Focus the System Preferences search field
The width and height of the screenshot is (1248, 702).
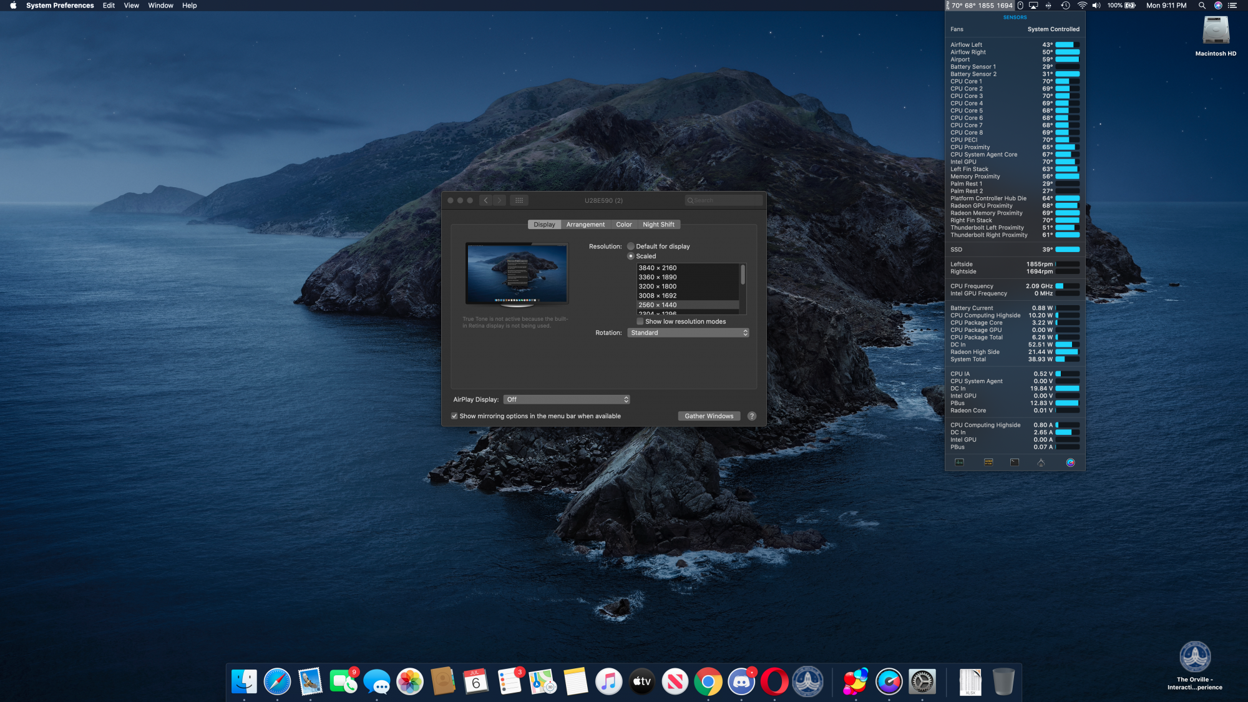(x=724, y=200)
